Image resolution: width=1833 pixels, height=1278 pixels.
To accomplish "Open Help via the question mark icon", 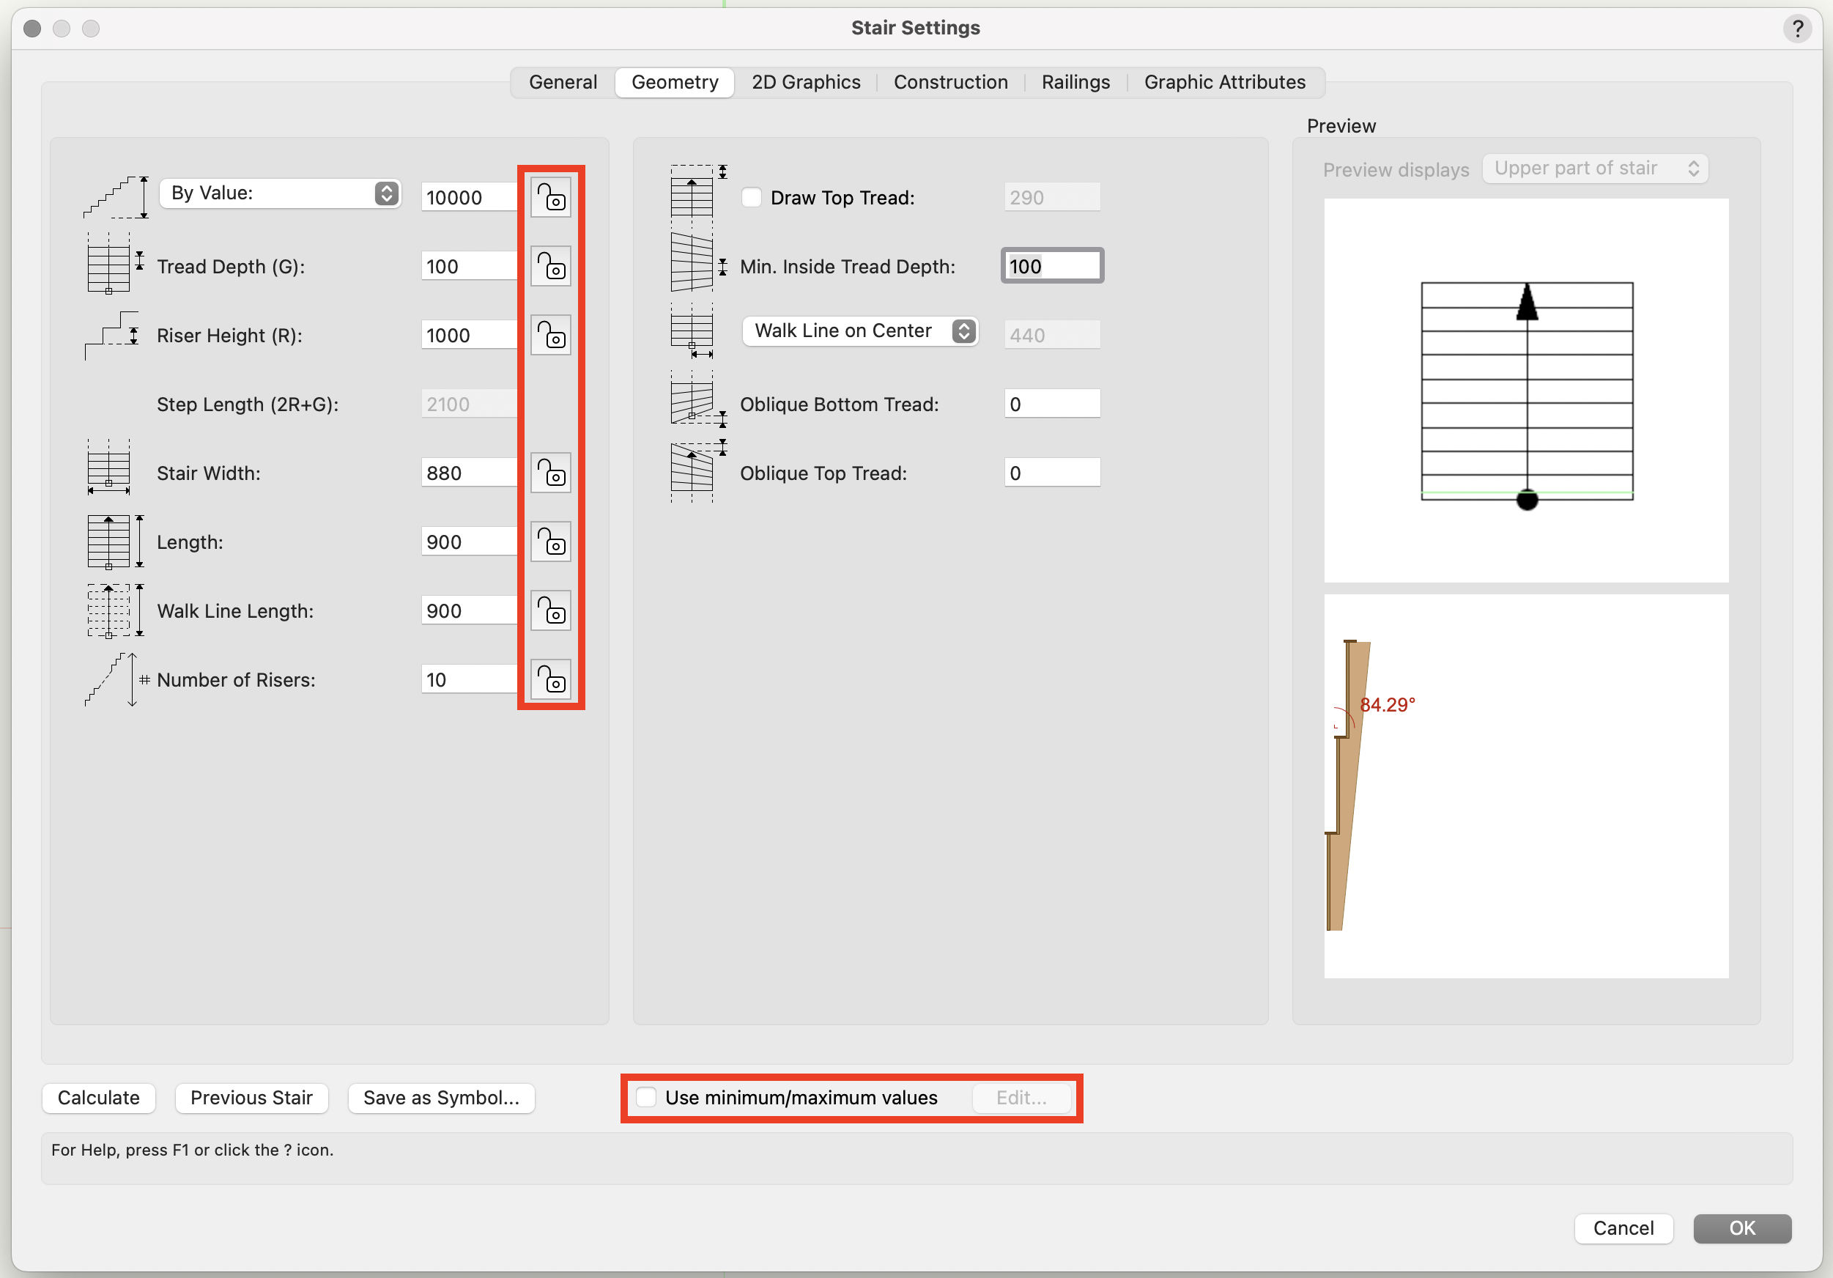I will point(1798,29).
